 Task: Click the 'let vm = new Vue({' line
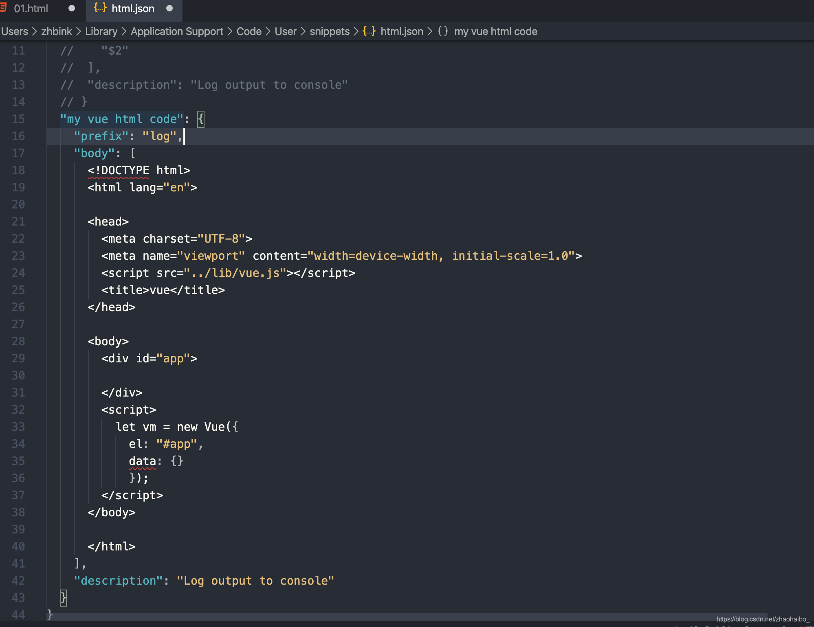(x=177, y=427)
